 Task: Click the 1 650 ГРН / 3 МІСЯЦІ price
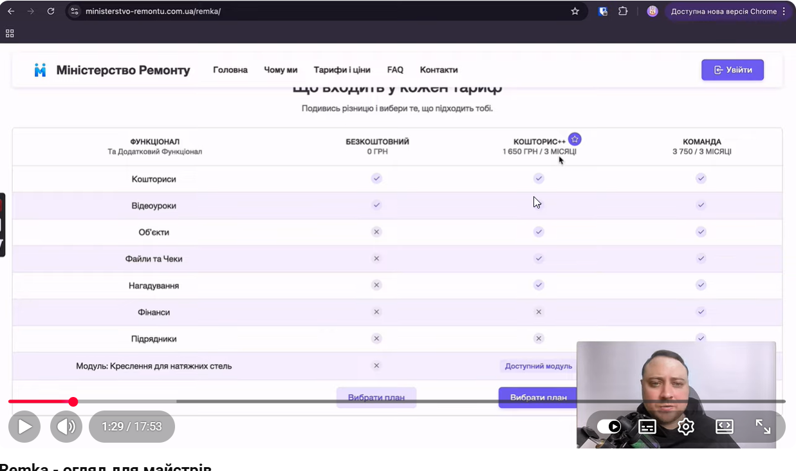539,152
